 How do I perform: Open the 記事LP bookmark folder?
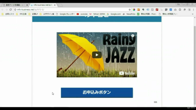coord(33,14)
